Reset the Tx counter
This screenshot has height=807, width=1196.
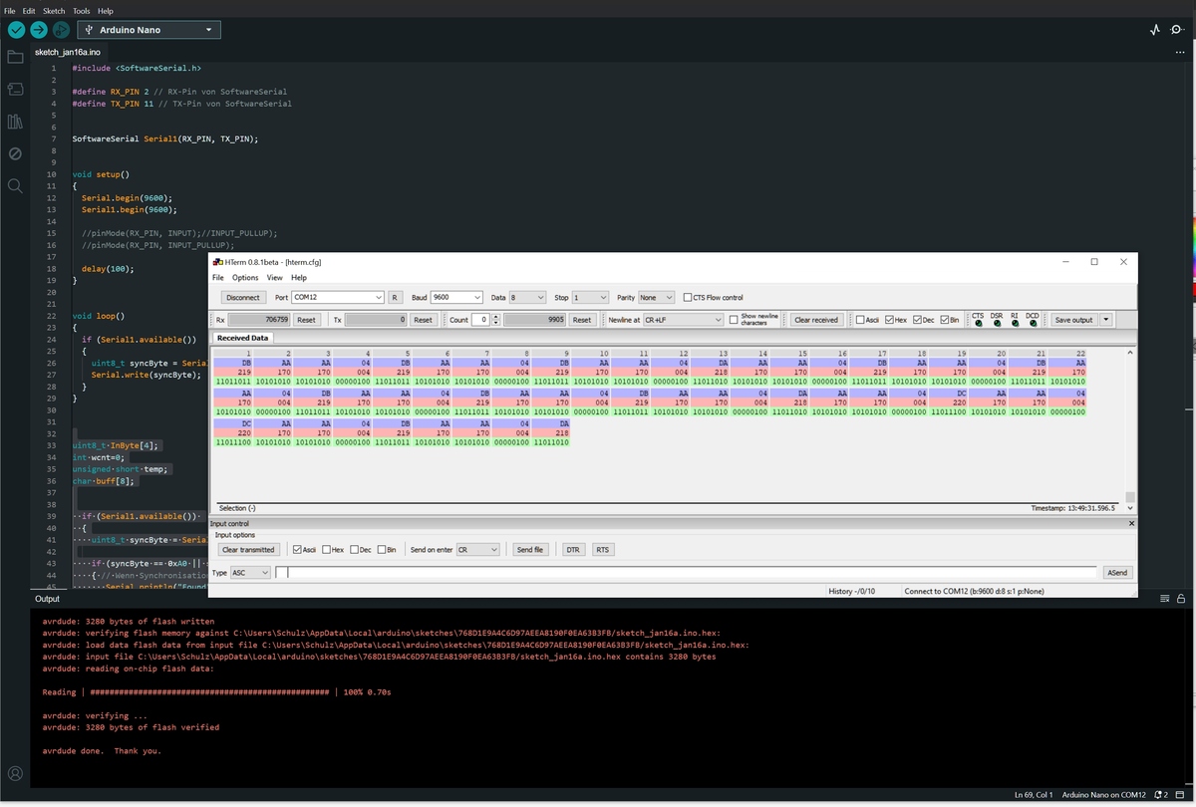tap(424, 320)
